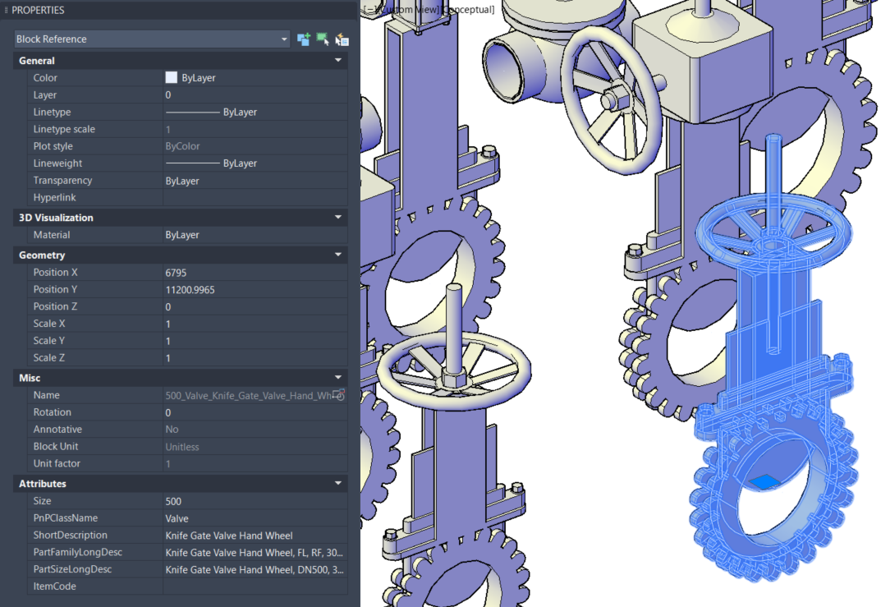This screenshot has height=607, width=881.
Task: Click the Unit factor row label
Action: pyautogui.click(x=57, y=464)
